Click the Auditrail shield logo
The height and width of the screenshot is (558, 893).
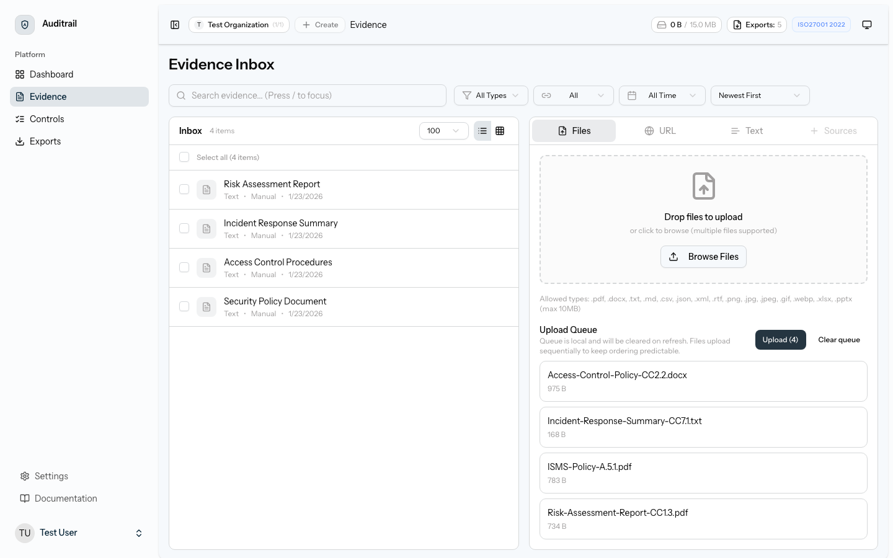25,25
